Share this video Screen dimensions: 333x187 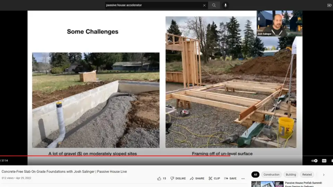pos(197,178)
